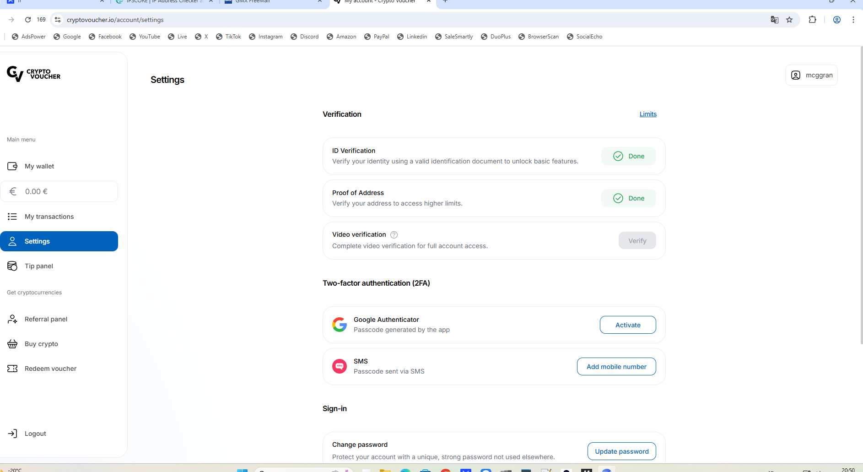The image size is (863, 472).
Task: Select Redeem voucher from the sidebar
Action: (x=50, y=369)
